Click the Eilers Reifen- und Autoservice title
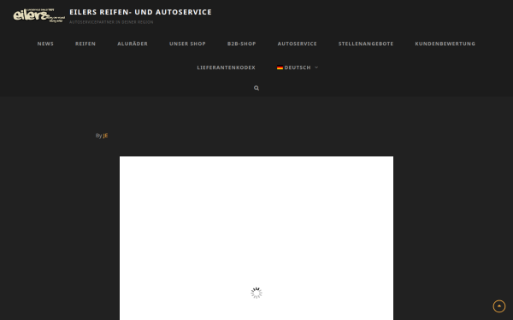The height and width of the screenshot is (320, 513). (x=141, y=12)
